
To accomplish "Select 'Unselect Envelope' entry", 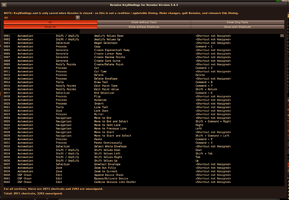I will click(107, 165).
